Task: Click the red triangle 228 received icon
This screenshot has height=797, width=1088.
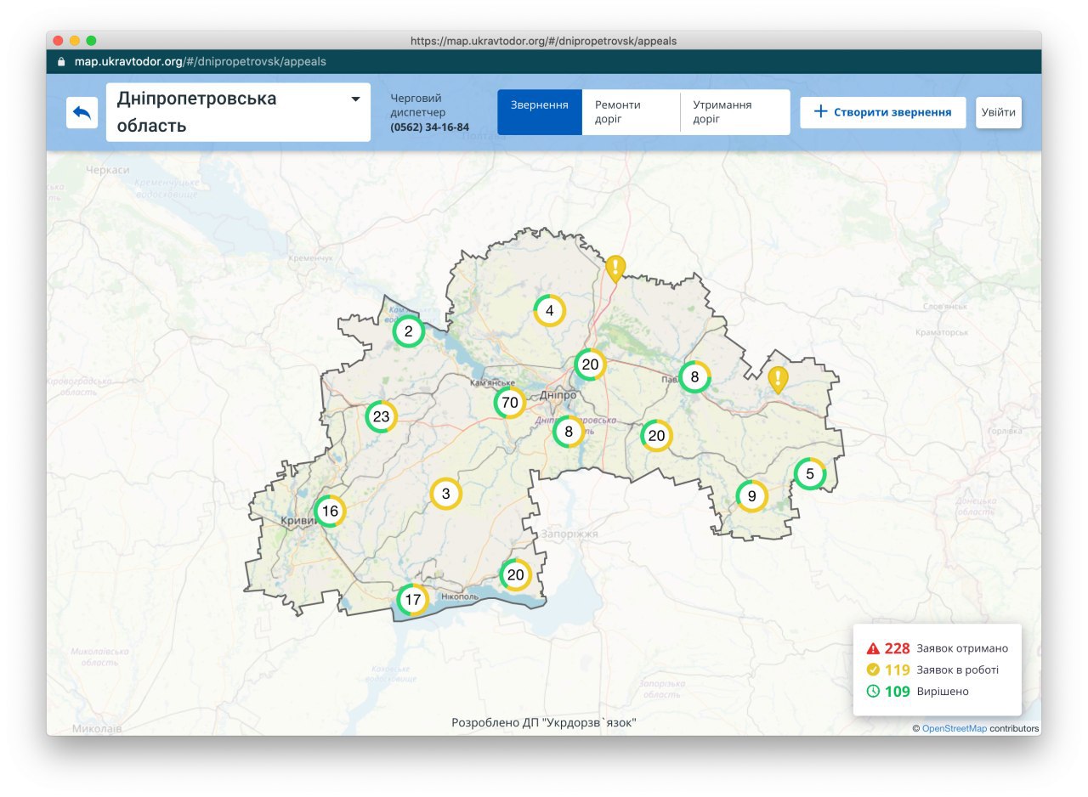Action: pyautogui.click(x=872, y=648)
